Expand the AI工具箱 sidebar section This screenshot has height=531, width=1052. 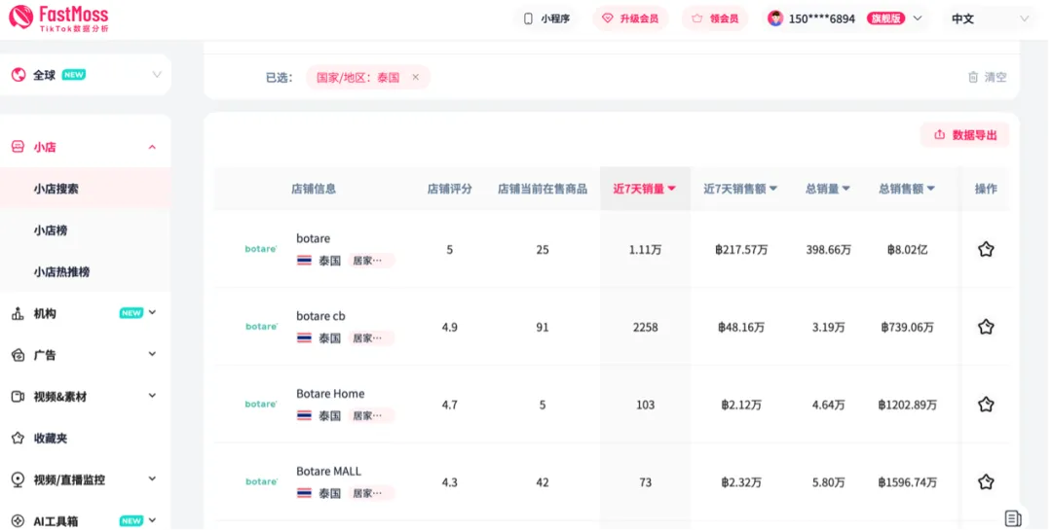coord(152,520)
